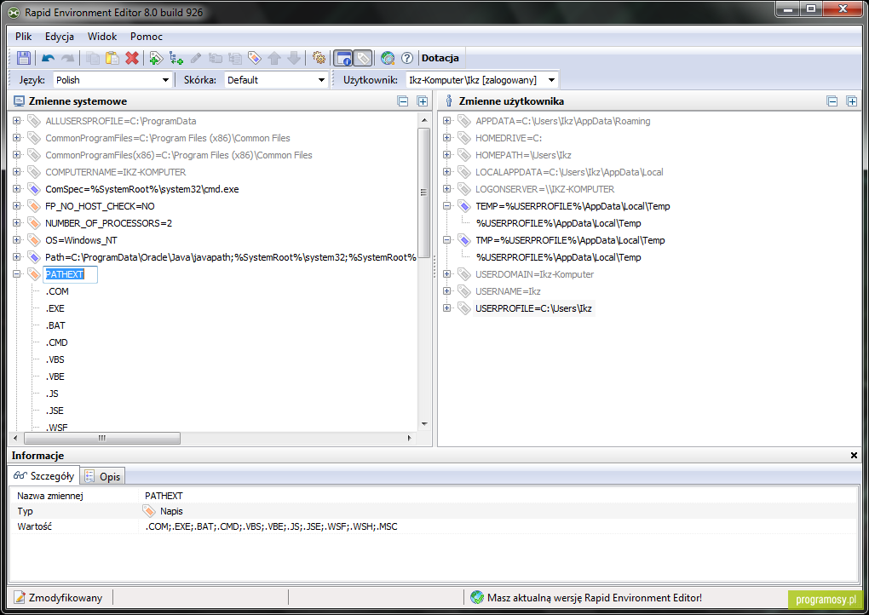Screen dimensions: 869x615
Task: Click the pencil Edit icon
Action: click(x=196, y=58)
